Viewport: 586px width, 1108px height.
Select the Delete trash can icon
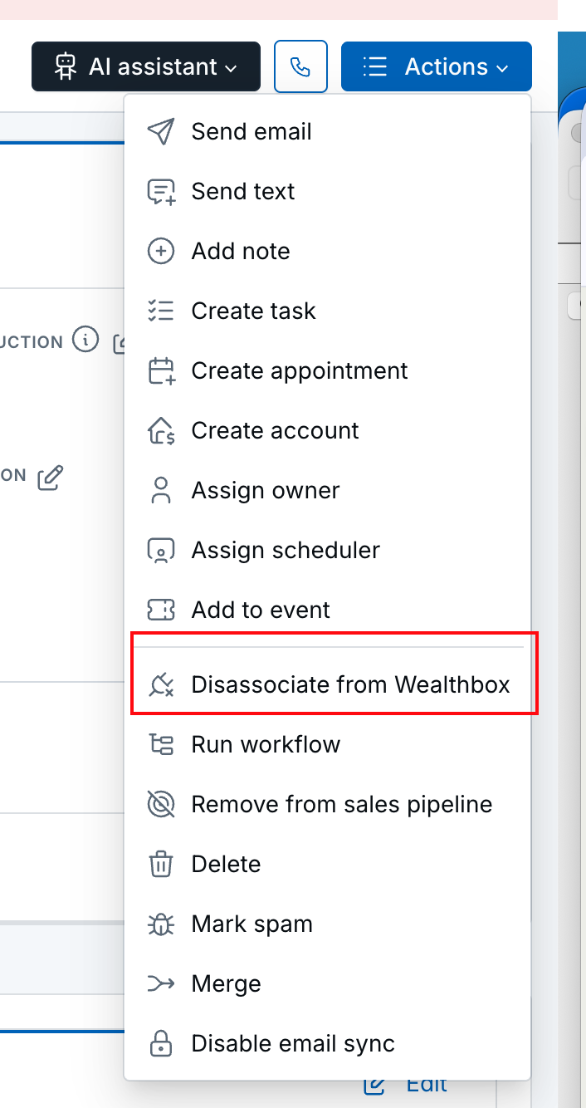(161, 864)
